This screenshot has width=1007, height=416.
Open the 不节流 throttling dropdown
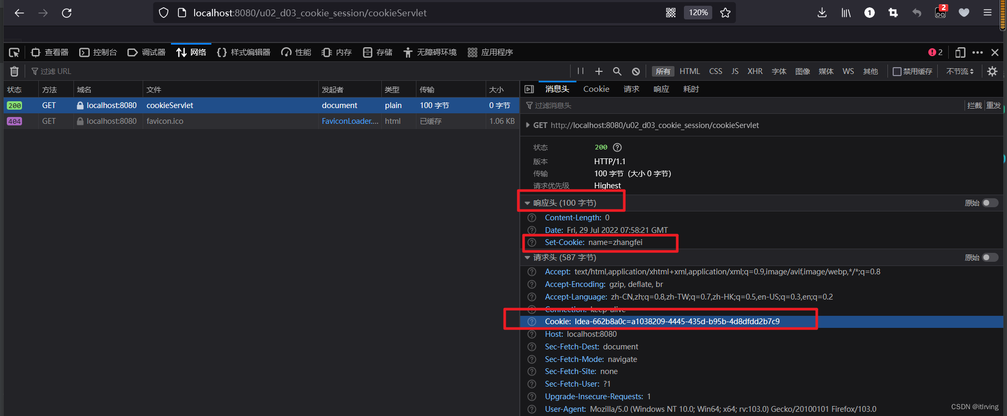(x=960, y=71)
